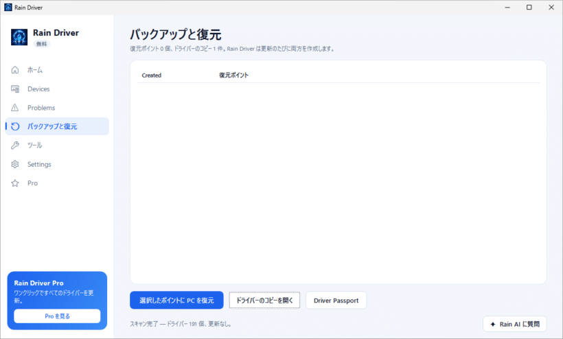Open the ツール section
Viewport: 563px width, 339px height.
tap(57, 145)
